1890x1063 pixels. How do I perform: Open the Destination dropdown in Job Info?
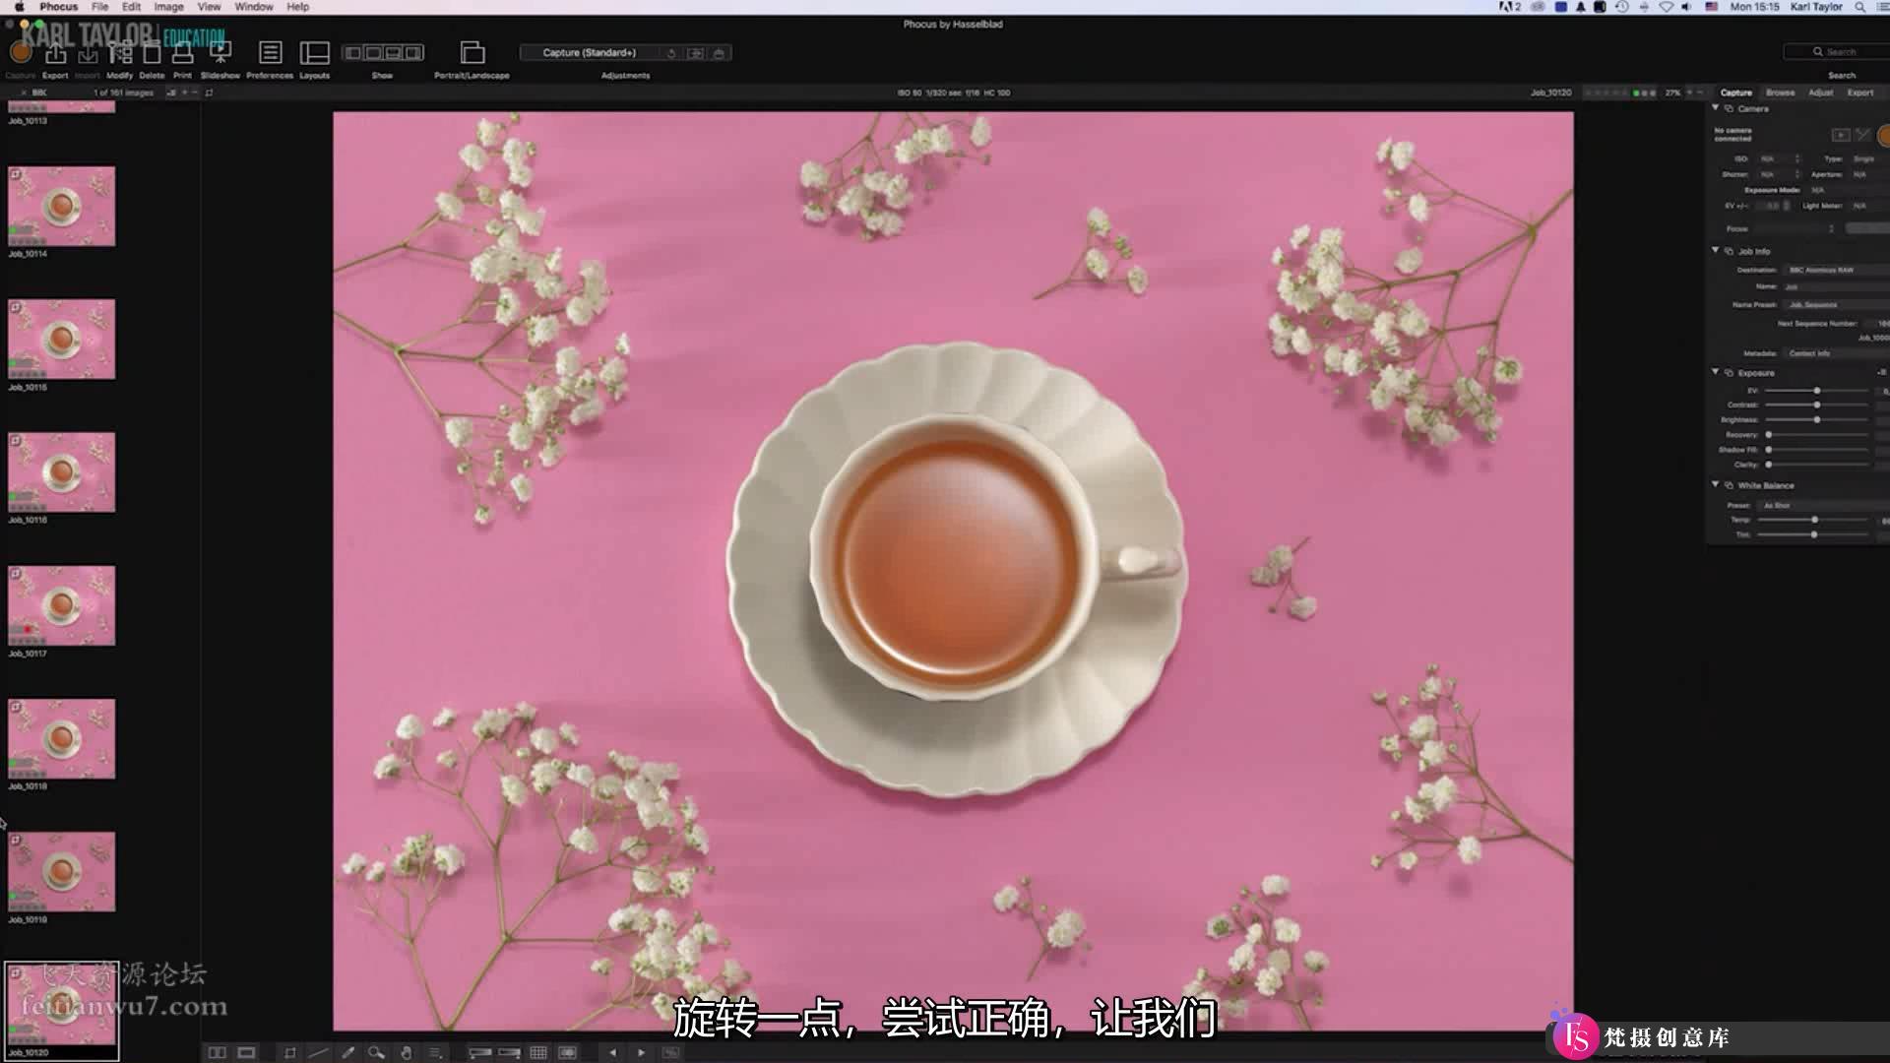point(1835,270)
